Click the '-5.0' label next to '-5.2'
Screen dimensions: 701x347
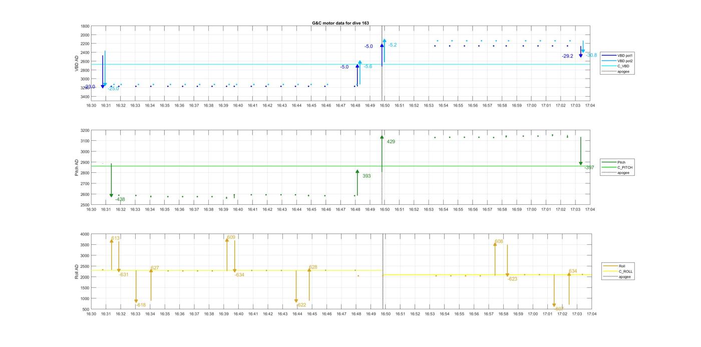click(x=369, y=46)
